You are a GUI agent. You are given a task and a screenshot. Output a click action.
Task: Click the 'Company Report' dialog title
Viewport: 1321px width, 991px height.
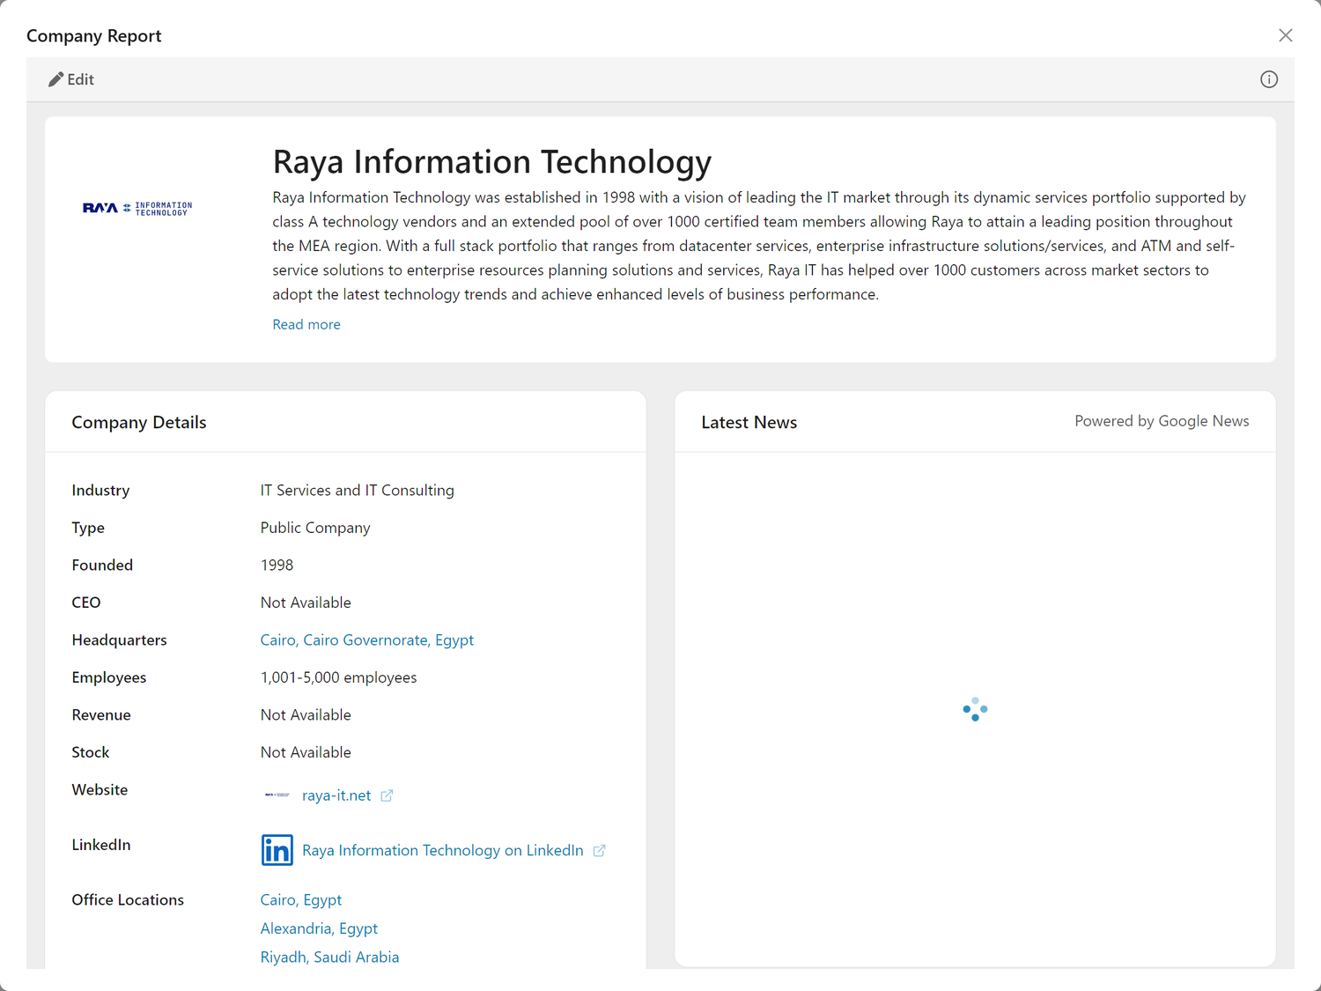(x=94, y=36)
